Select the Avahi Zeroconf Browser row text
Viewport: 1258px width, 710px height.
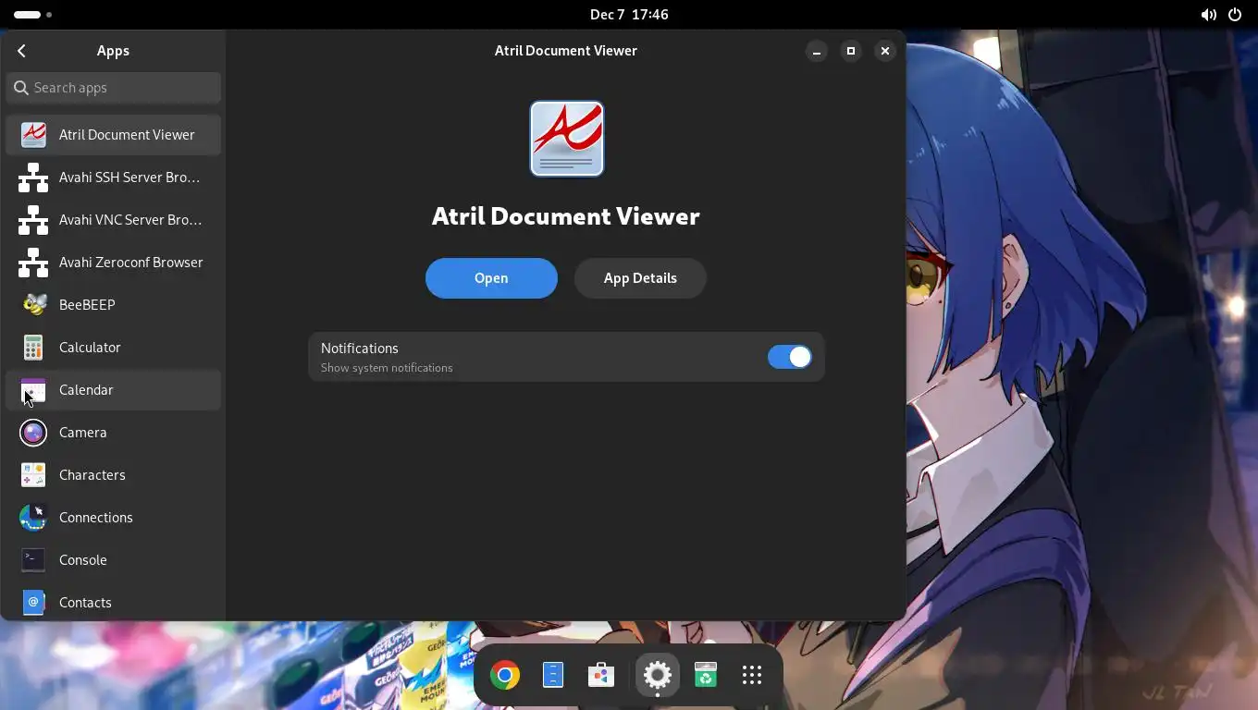tap(131, 263)
